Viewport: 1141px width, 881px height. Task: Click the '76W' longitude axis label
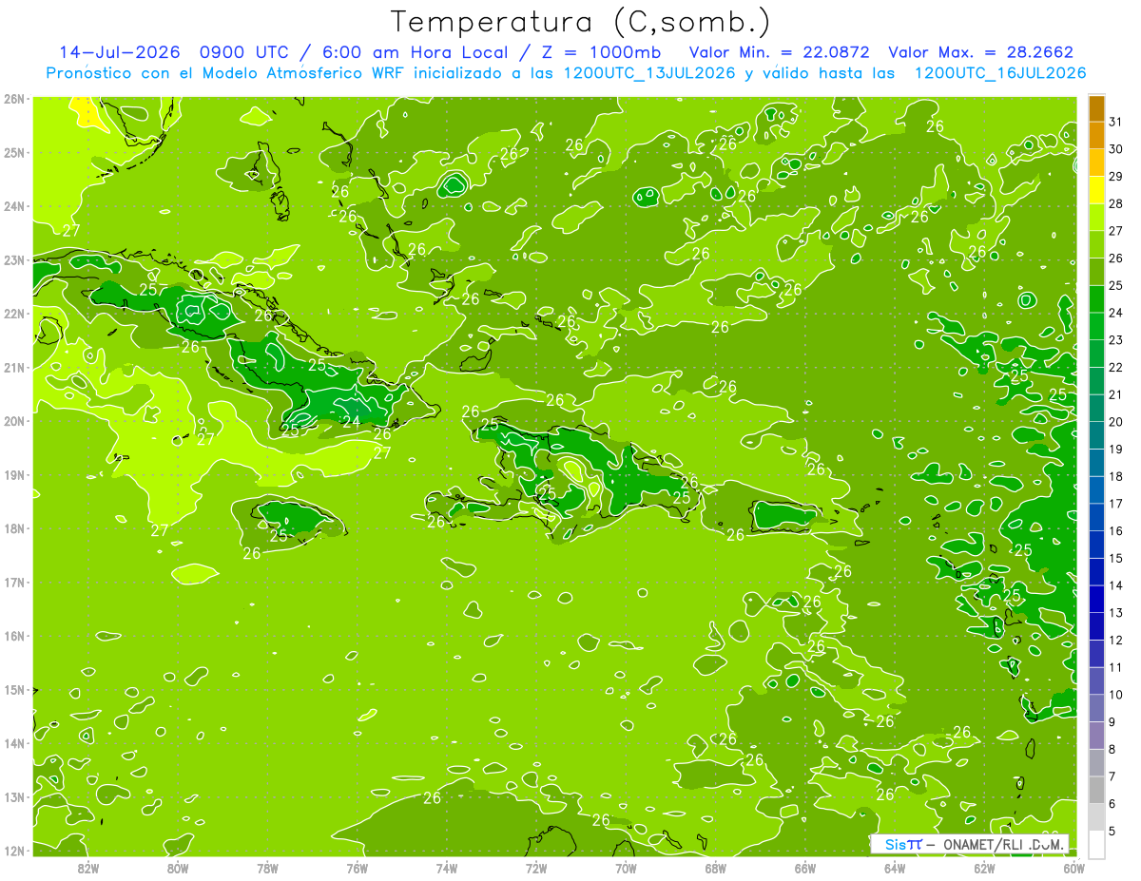tap(357, 867)
